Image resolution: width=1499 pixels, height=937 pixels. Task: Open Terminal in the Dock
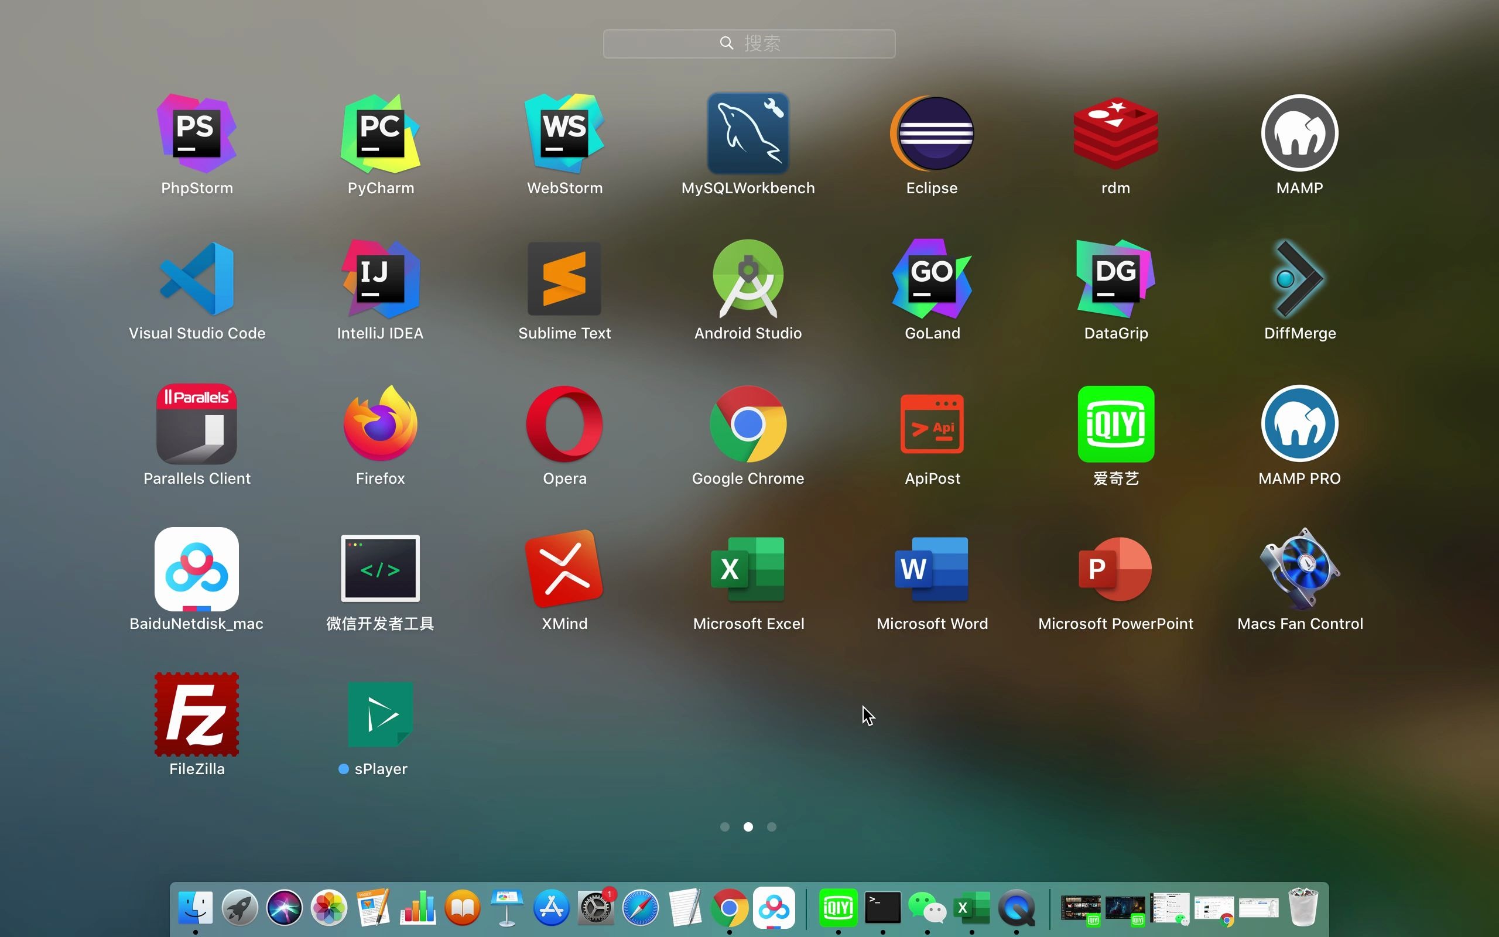point(882,908)
